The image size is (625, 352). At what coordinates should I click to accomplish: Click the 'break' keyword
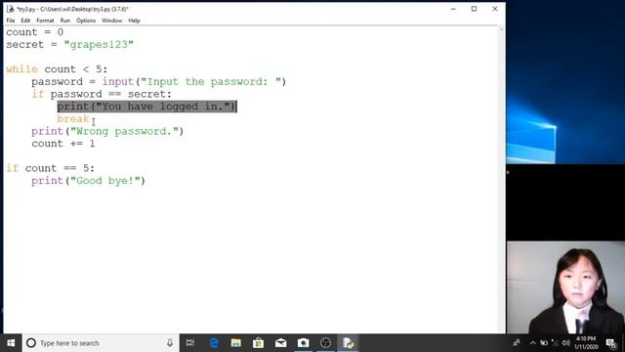click(73, 118)
